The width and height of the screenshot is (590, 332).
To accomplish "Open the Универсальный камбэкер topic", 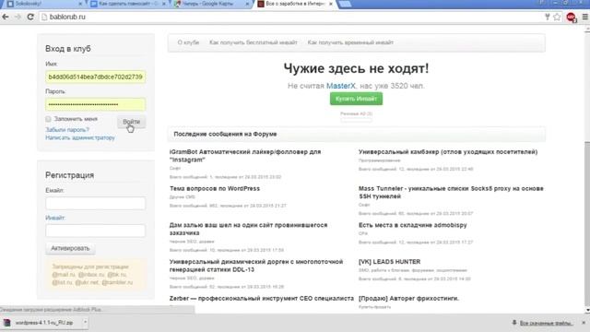I will [448, 152].
